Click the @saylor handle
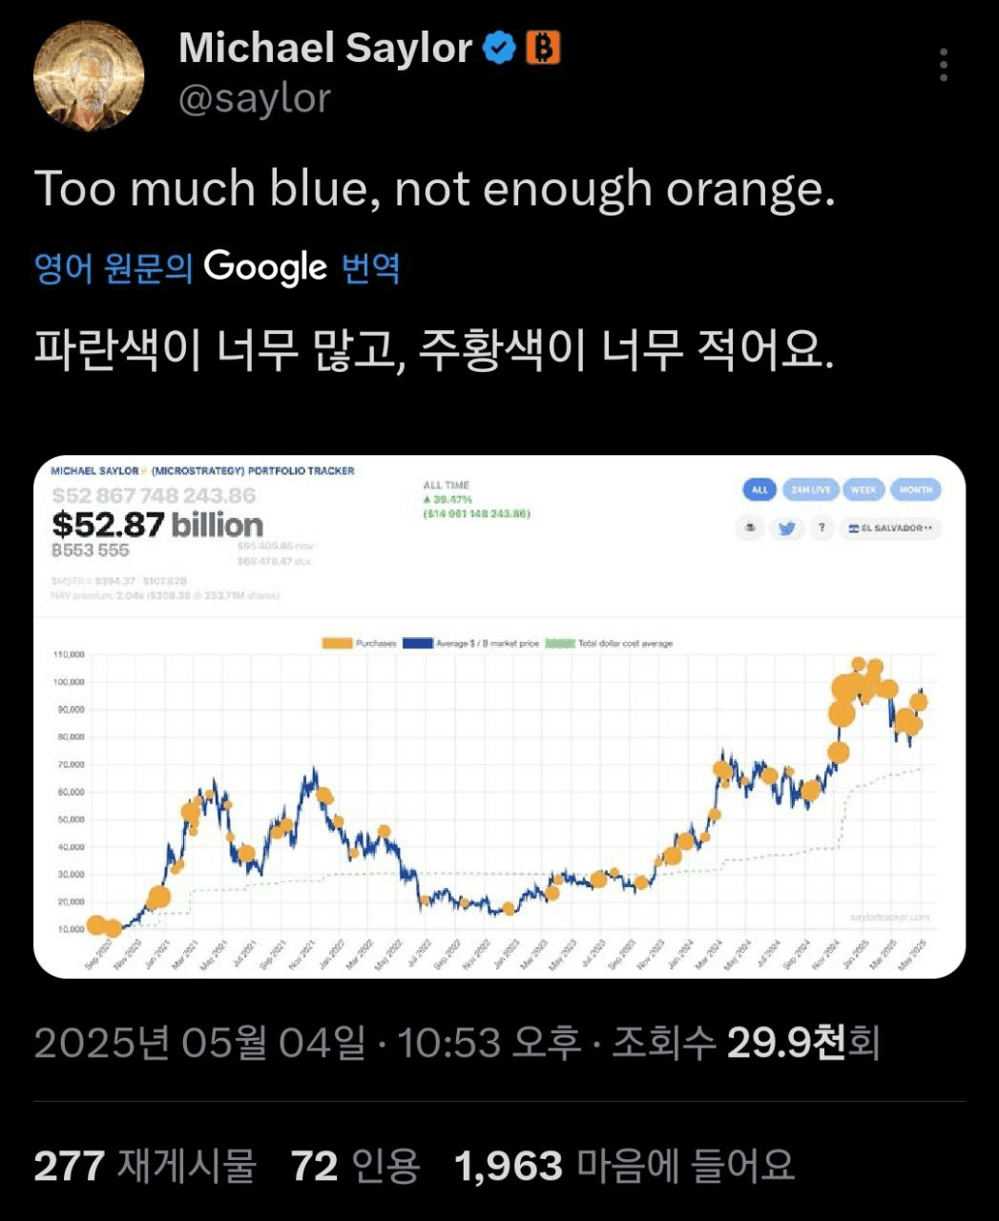 [x=255, y=98]
